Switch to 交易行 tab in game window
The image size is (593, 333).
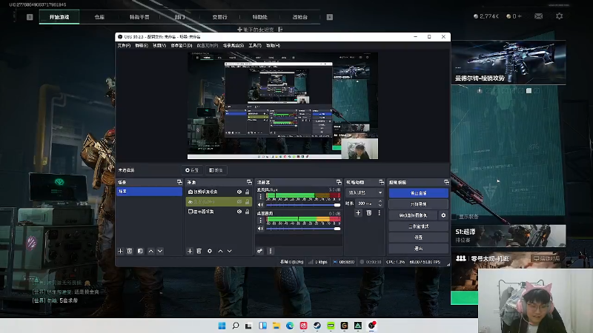[219, 17]
